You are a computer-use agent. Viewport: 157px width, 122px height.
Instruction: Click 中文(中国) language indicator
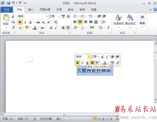point(46,119)
